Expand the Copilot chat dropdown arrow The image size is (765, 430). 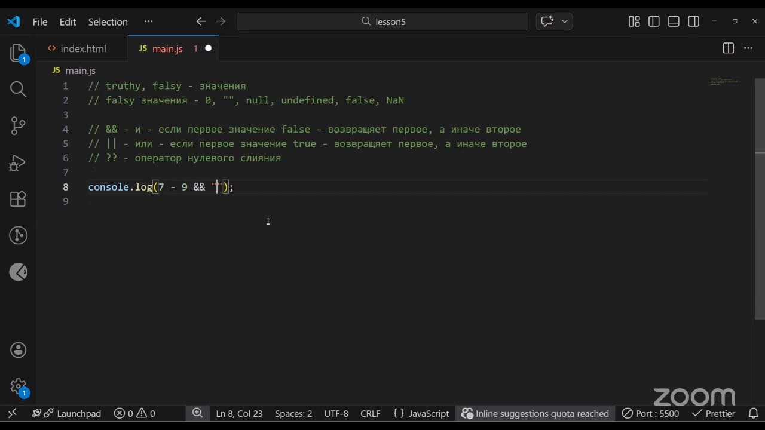[565, 21]
